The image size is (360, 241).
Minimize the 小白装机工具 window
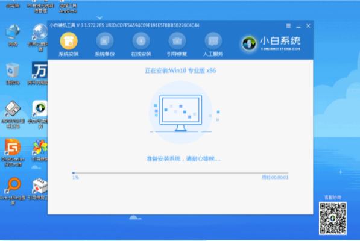[x=298, y=27]
